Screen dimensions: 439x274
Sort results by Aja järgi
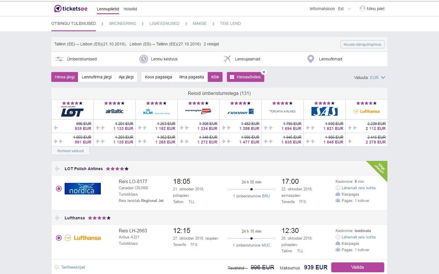(126, 77)
